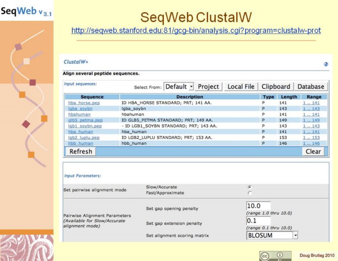Screen dimensions: 338x261
Task: Clear the input sequence list
Action: [x=313, y=151]
